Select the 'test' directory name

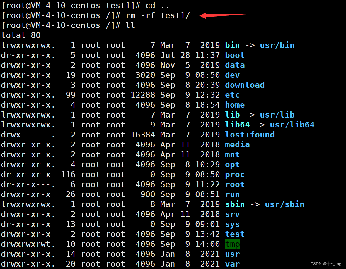tap(235, 234)
